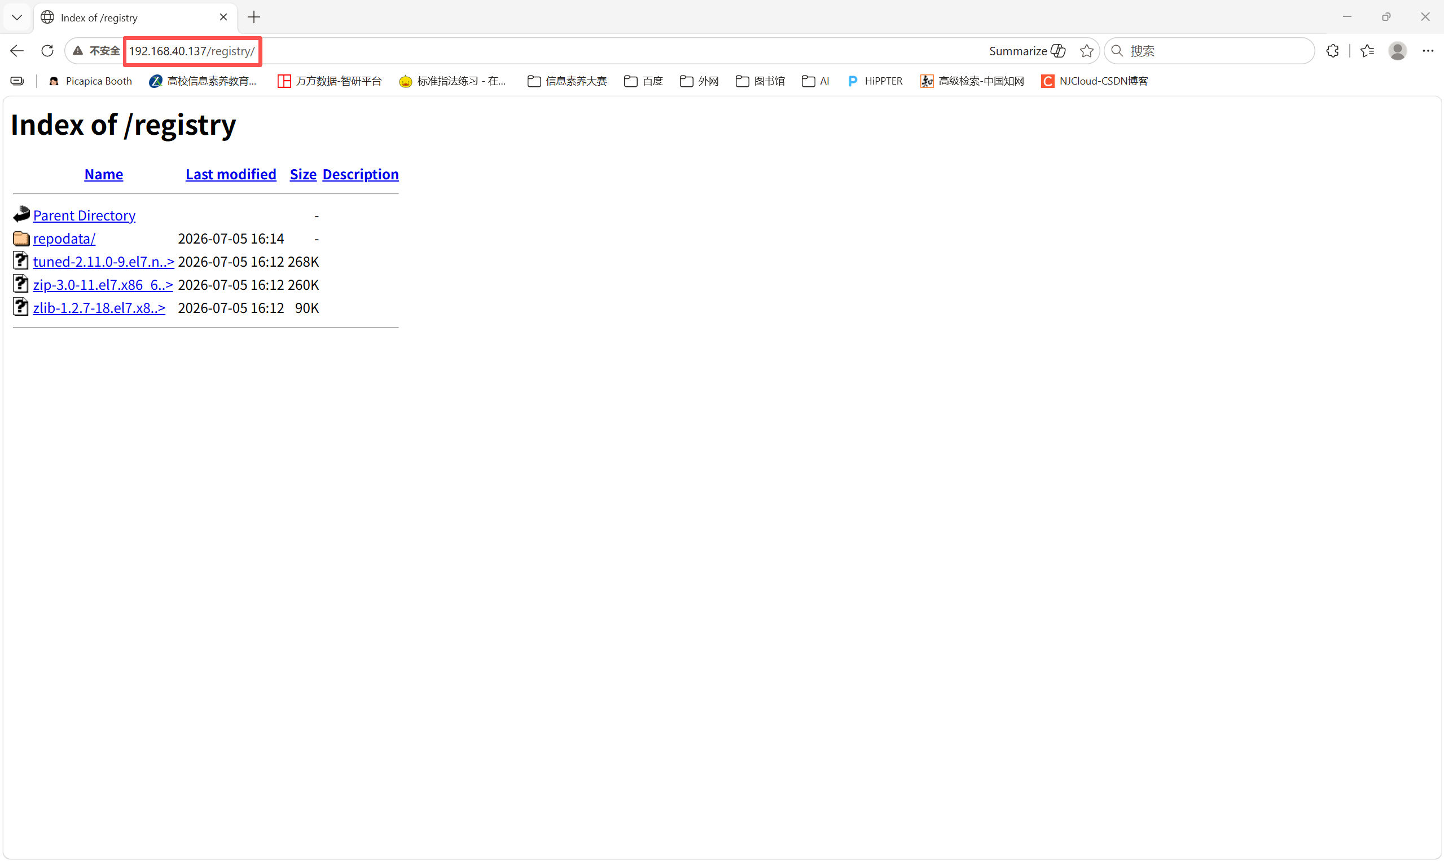
Task: Reload the page with the refresh icon
Action: point(47,51)
